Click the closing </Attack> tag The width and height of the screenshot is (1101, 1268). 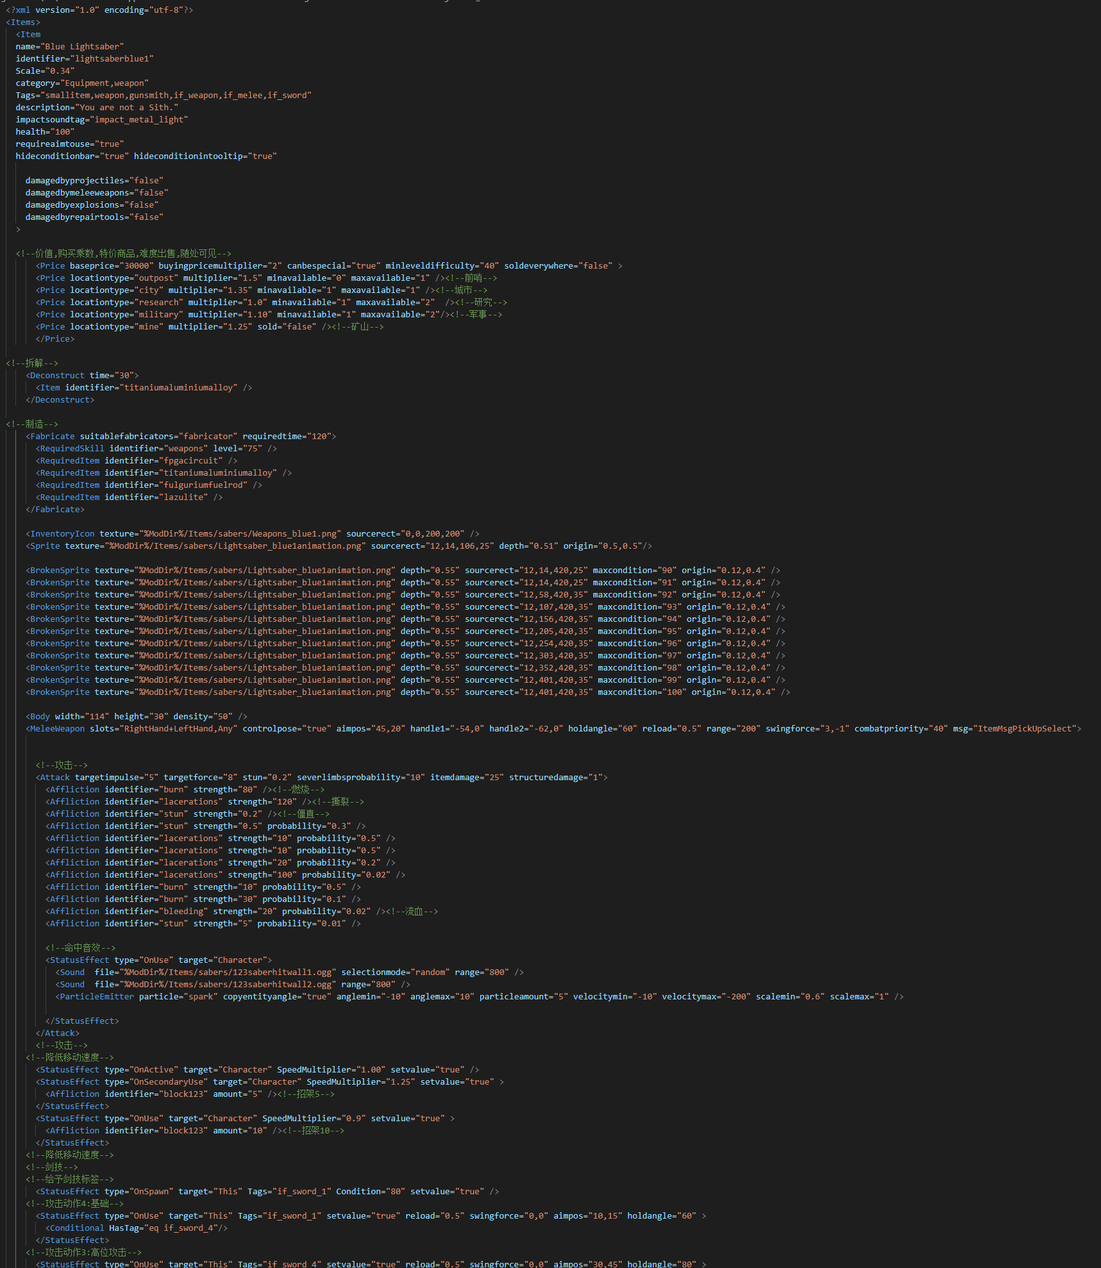click(58, 1033)
